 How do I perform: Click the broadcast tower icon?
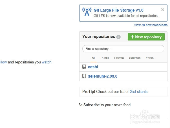click(87, 12)
